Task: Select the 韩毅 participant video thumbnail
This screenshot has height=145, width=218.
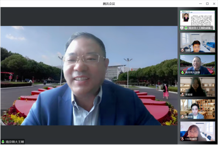Action: 198,42
